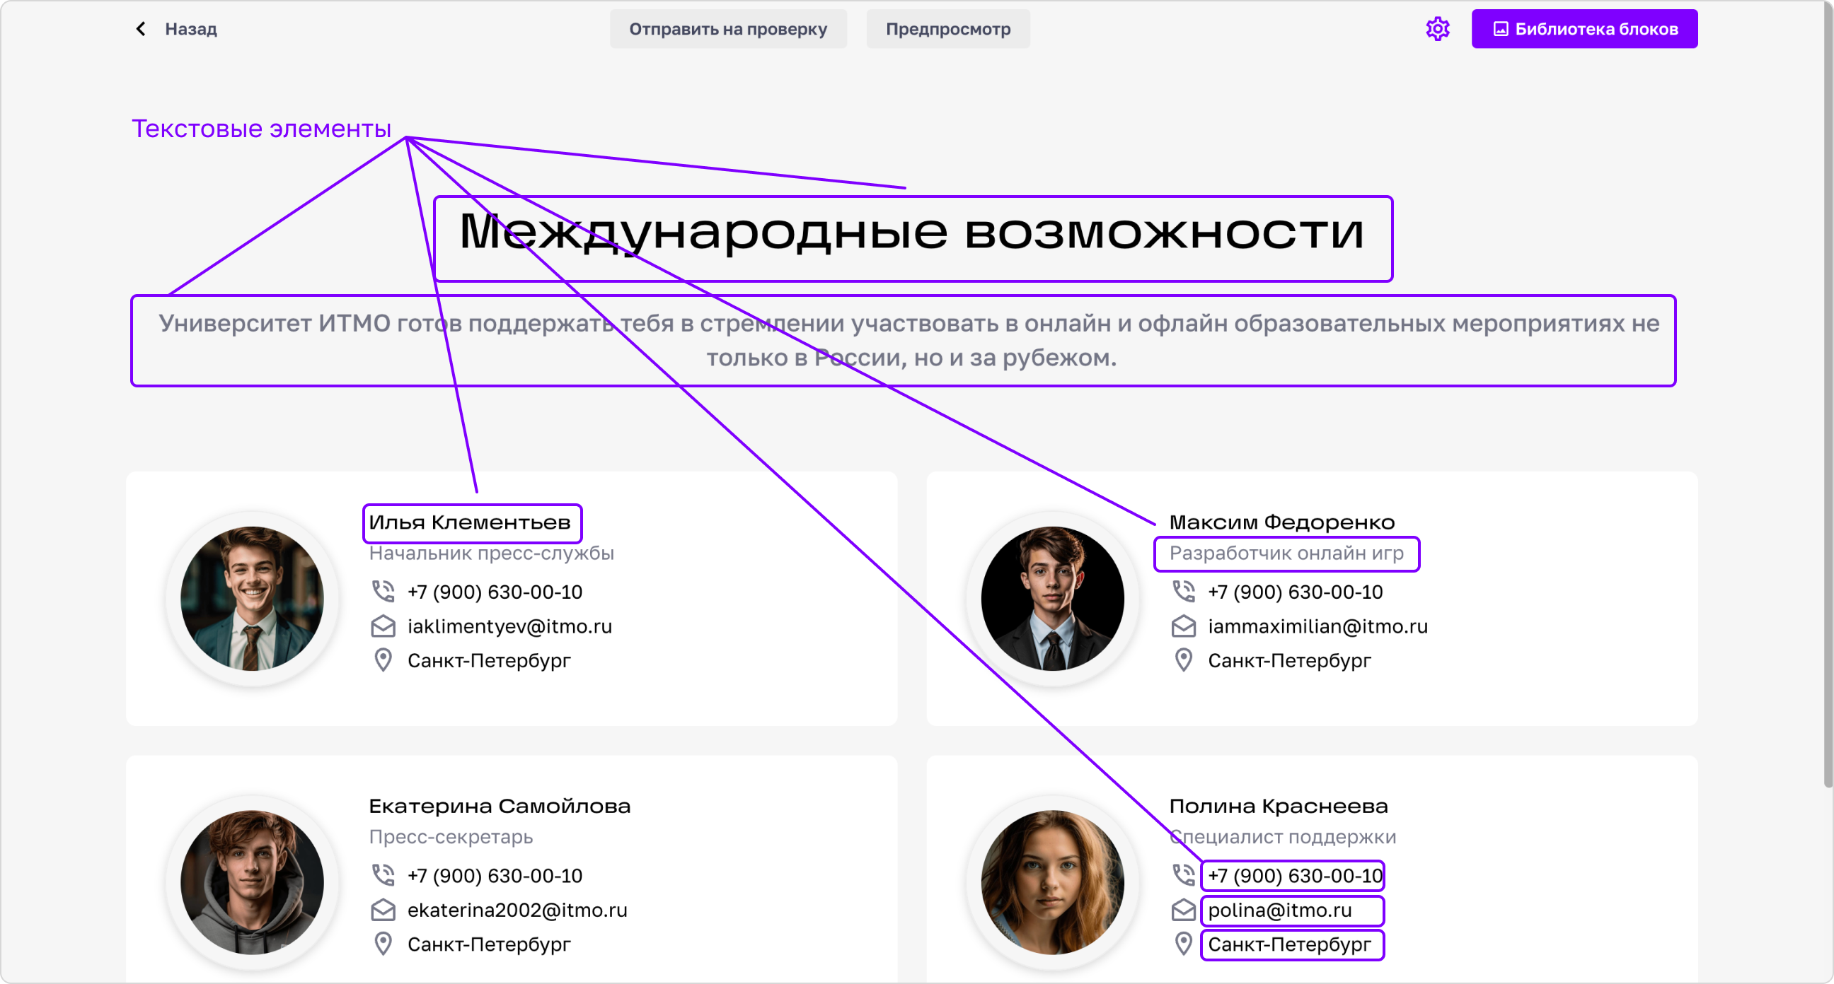Select the heading Международные возможности
The image size is (1834, 984).
pyautogui.click(x=912, y=233)
